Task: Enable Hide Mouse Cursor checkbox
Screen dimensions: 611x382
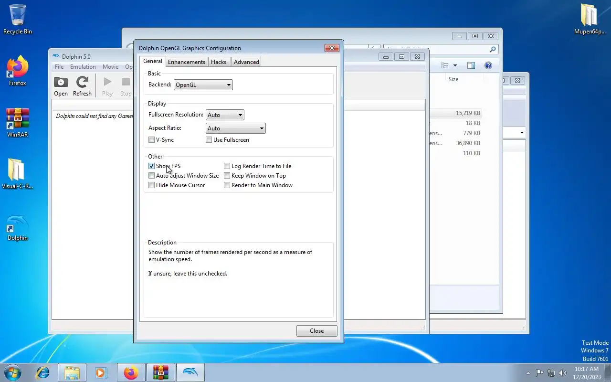Action: [151, 185]
